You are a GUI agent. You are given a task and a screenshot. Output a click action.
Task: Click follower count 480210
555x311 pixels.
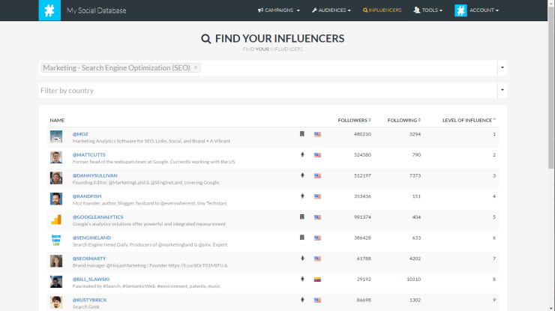click(x=362, y=134)
